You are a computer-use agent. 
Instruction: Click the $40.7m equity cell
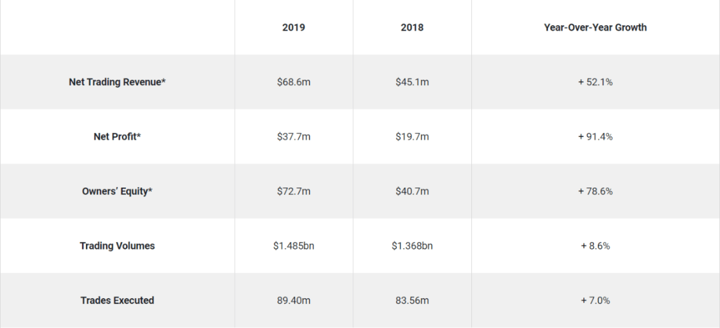[412, 191]
